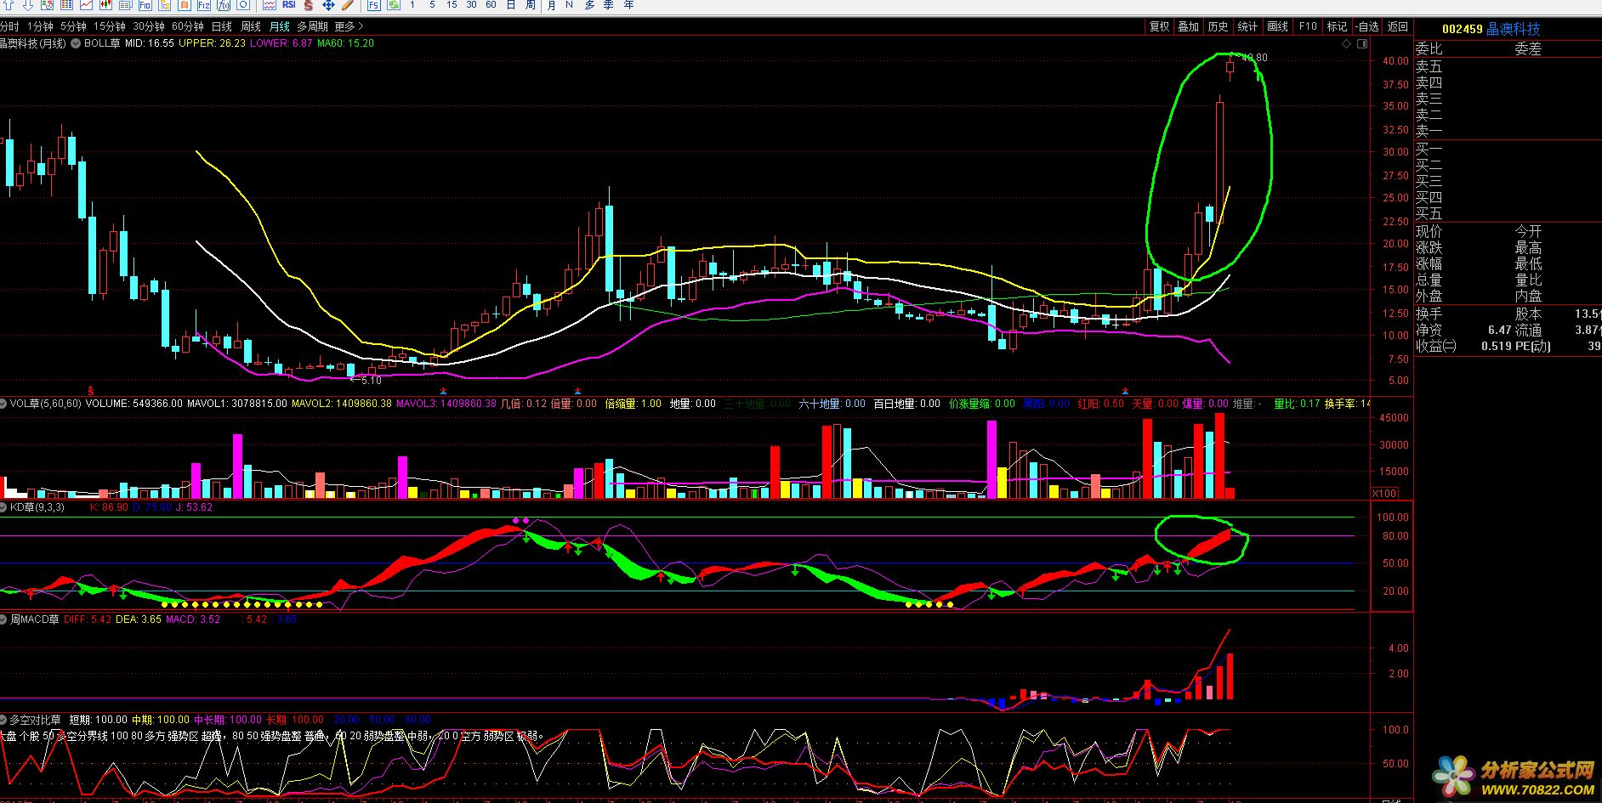This screenshot has width=1602, height=803.
Task: Select '15' minute period in top toolbar
Action: click(x=452, y=5)
